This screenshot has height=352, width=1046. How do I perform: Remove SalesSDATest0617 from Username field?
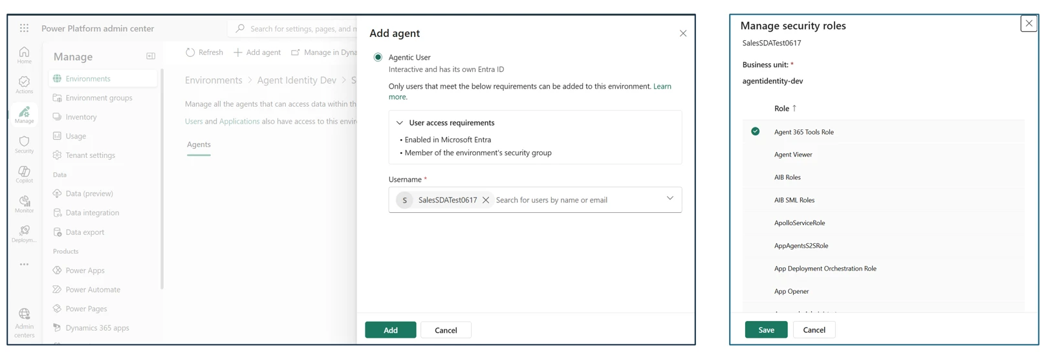click(486, 200)
